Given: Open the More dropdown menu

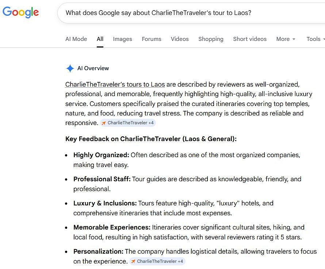Looking at the screenshot, I should [x=286, y=39].
